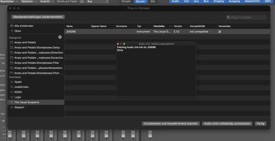275x141 pixels.
Task: Select the 'Alle' mixer tab
Action: [153, 1]
